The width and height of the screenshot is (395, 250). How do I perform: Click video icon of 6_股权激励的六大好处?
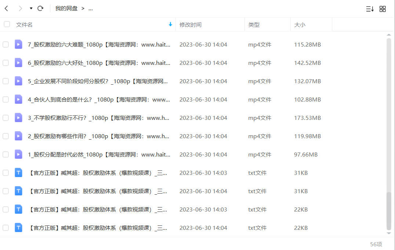coord(18,63)
